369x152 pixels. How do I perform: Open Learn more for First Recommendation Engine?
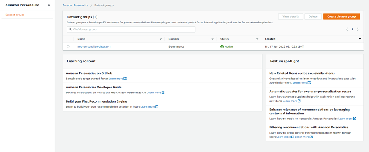[147, 107]
